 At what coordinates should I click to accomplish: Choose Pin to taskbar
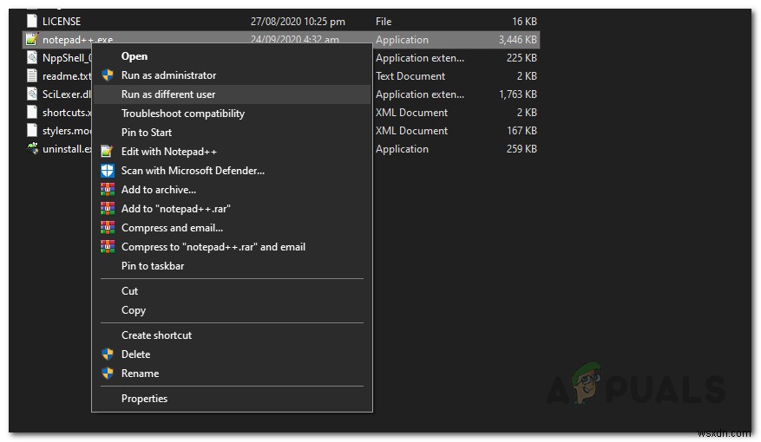(x=153, y=266)
